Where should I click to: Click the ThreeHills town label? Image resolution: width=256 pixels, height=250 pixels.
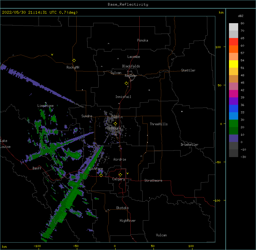pyautogui.click(x=159, y=124)
